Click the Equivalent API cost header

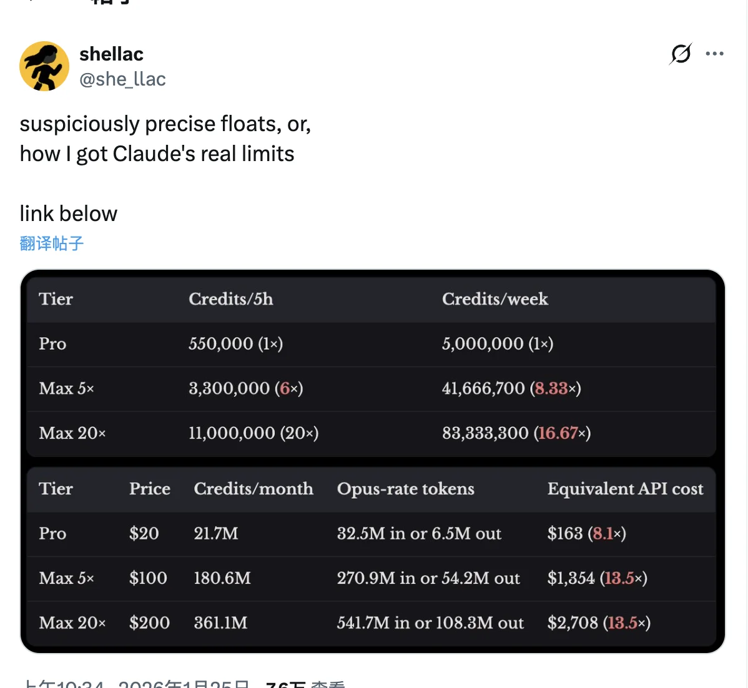click(625, 489)
